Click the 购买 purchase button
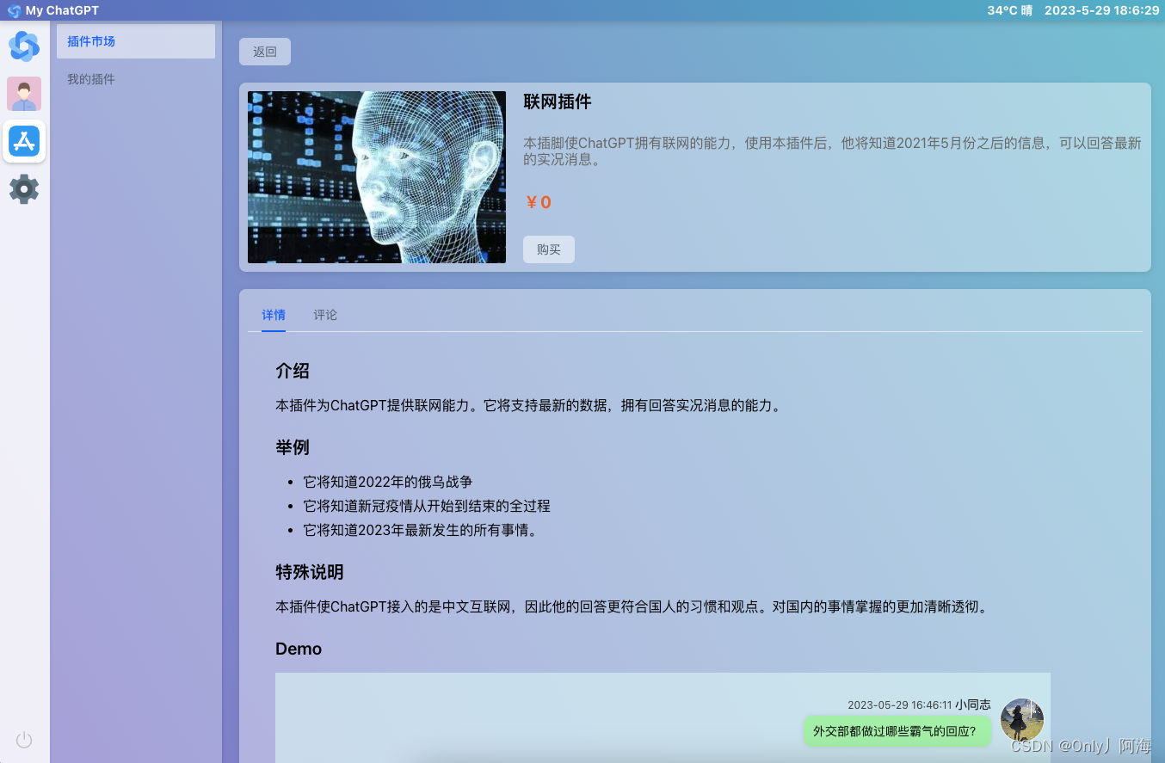The width and height of the screenshot is (1165, 763). [x=549, y=249]
